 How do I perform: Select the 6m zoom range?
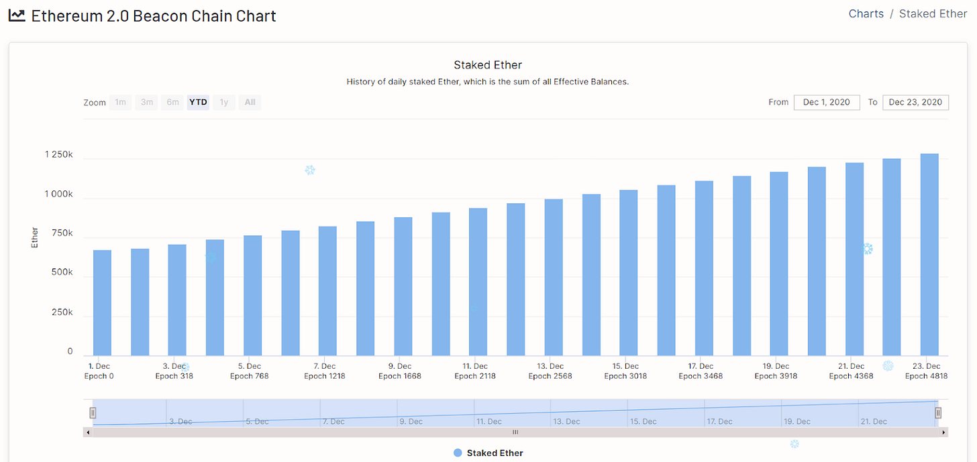(x=172, y=103)
